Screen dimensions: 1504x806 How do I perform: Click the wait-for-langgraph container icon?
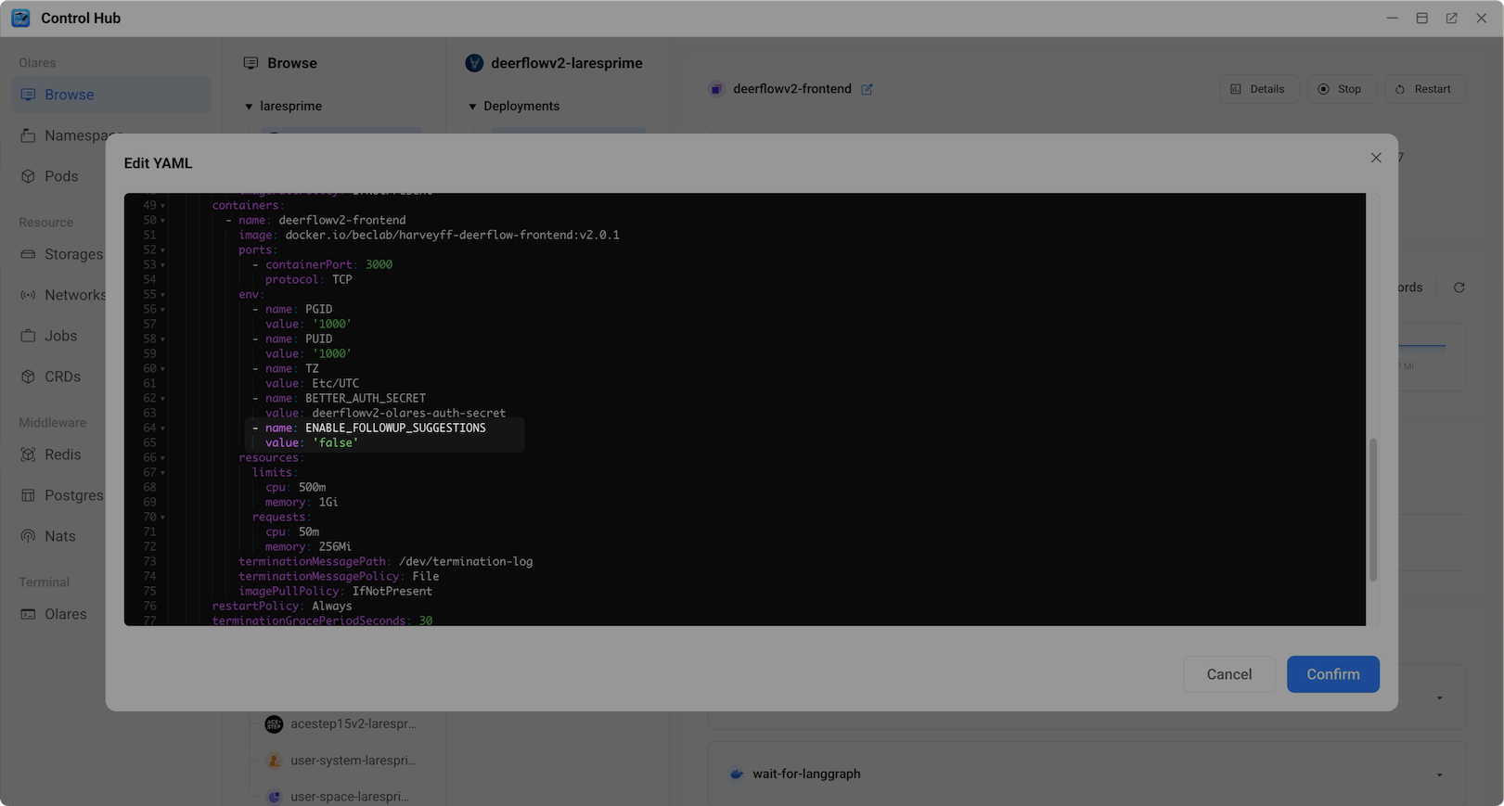point(737,774)
